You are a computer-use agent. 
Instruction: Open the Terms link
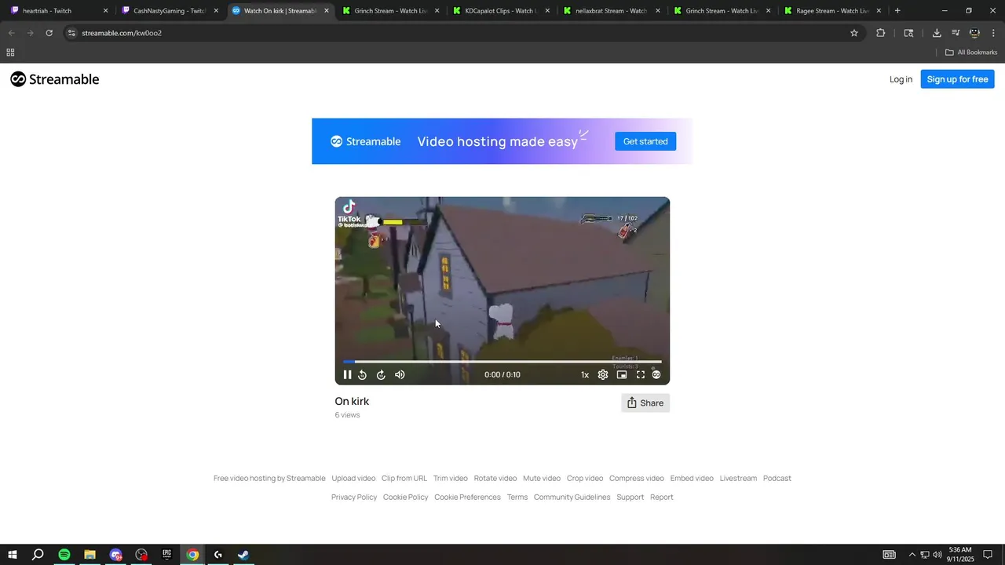point(517,498)
